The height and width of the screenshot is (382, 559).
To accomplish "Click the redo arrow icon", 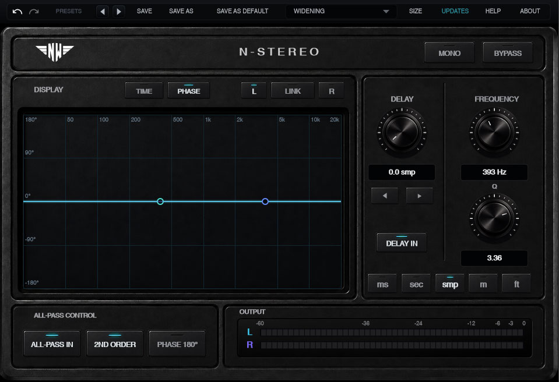I will [x=34, y=12].
